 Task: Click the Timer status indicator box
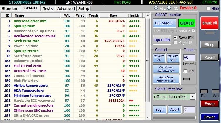186,79
